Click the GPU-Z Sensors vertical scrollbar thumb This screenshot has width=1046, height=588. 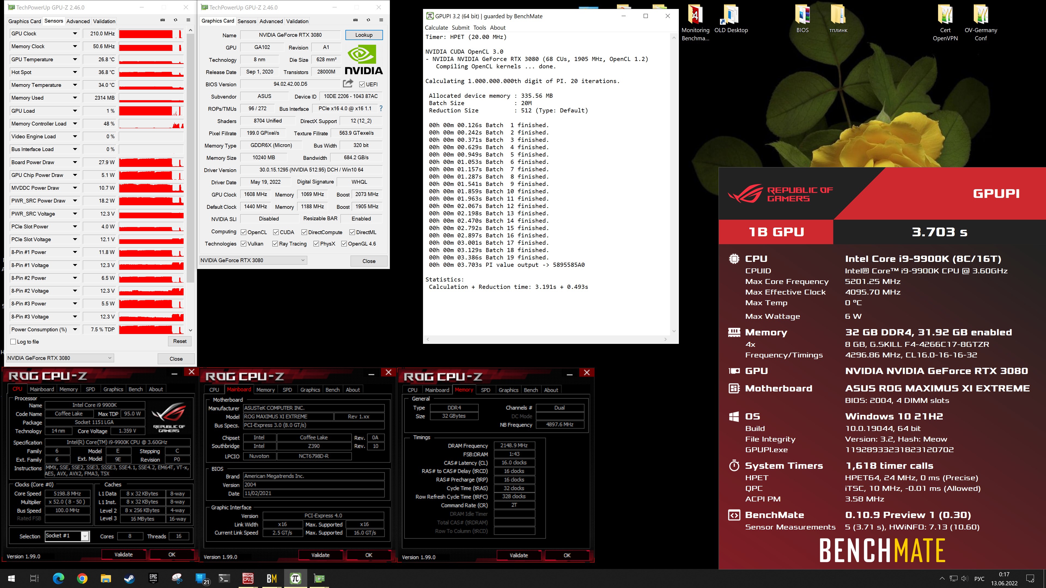[190, 158]
